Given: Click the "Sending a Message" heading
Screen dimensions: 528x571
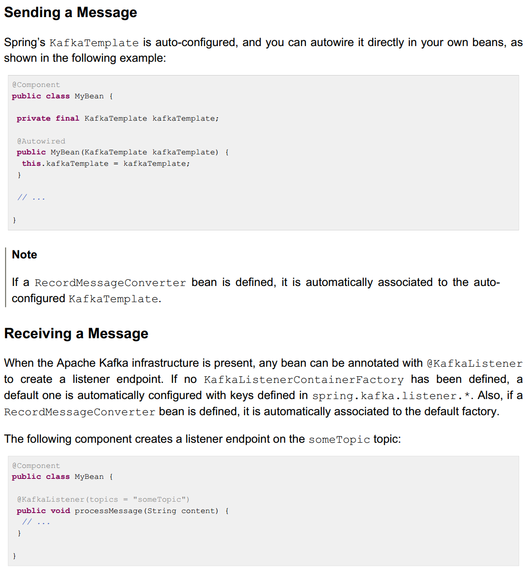Looking at the screenshot, I should pyautogui.click(x=70, y=12).
